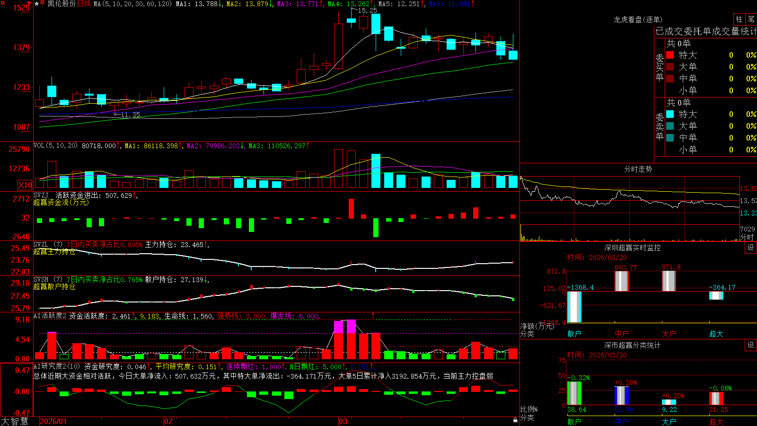Open the 设 settings for 深市超赢分类统计
Viewport: 757px width, 426px height.
point(751,345)
